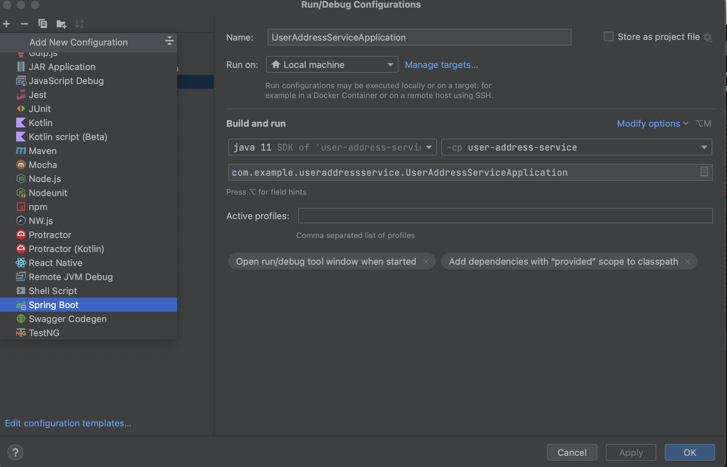727x467 pixels.
Task: Click the Add New Configuration plus icon
Action: [x=6, y=24]
